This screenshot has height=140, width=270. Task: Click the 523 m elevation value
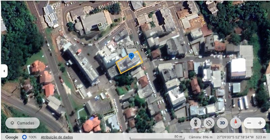pos(261,137)
